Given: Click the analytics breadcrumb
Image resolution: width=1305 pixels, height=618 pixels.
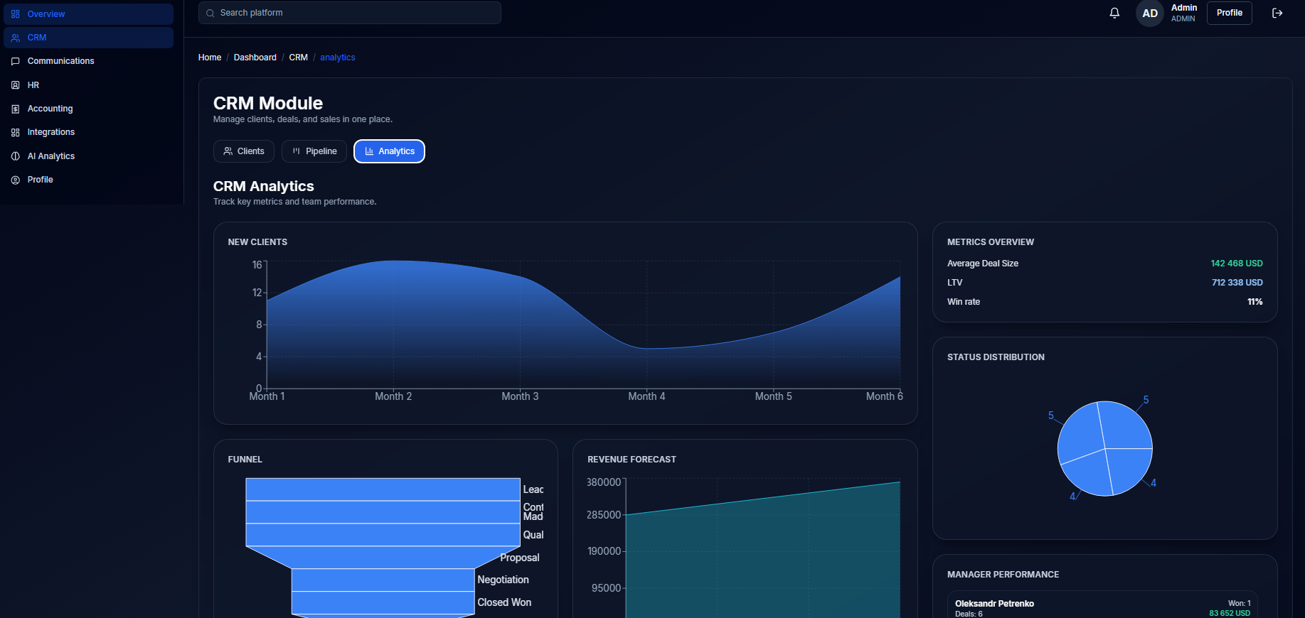Looking at the screenshot, I should coord(337,58).
